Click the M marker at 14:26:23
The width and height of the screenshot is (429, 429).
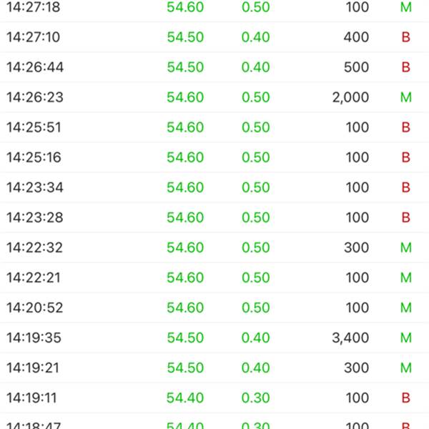click(x=406, y=97)
